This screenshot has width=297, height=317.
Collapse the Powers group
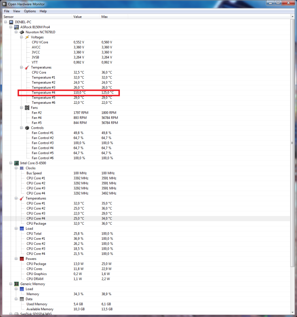[x=16, y=259]
